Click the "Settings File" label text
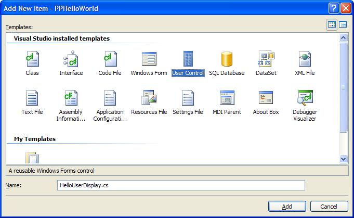 [x=188, y=112]
